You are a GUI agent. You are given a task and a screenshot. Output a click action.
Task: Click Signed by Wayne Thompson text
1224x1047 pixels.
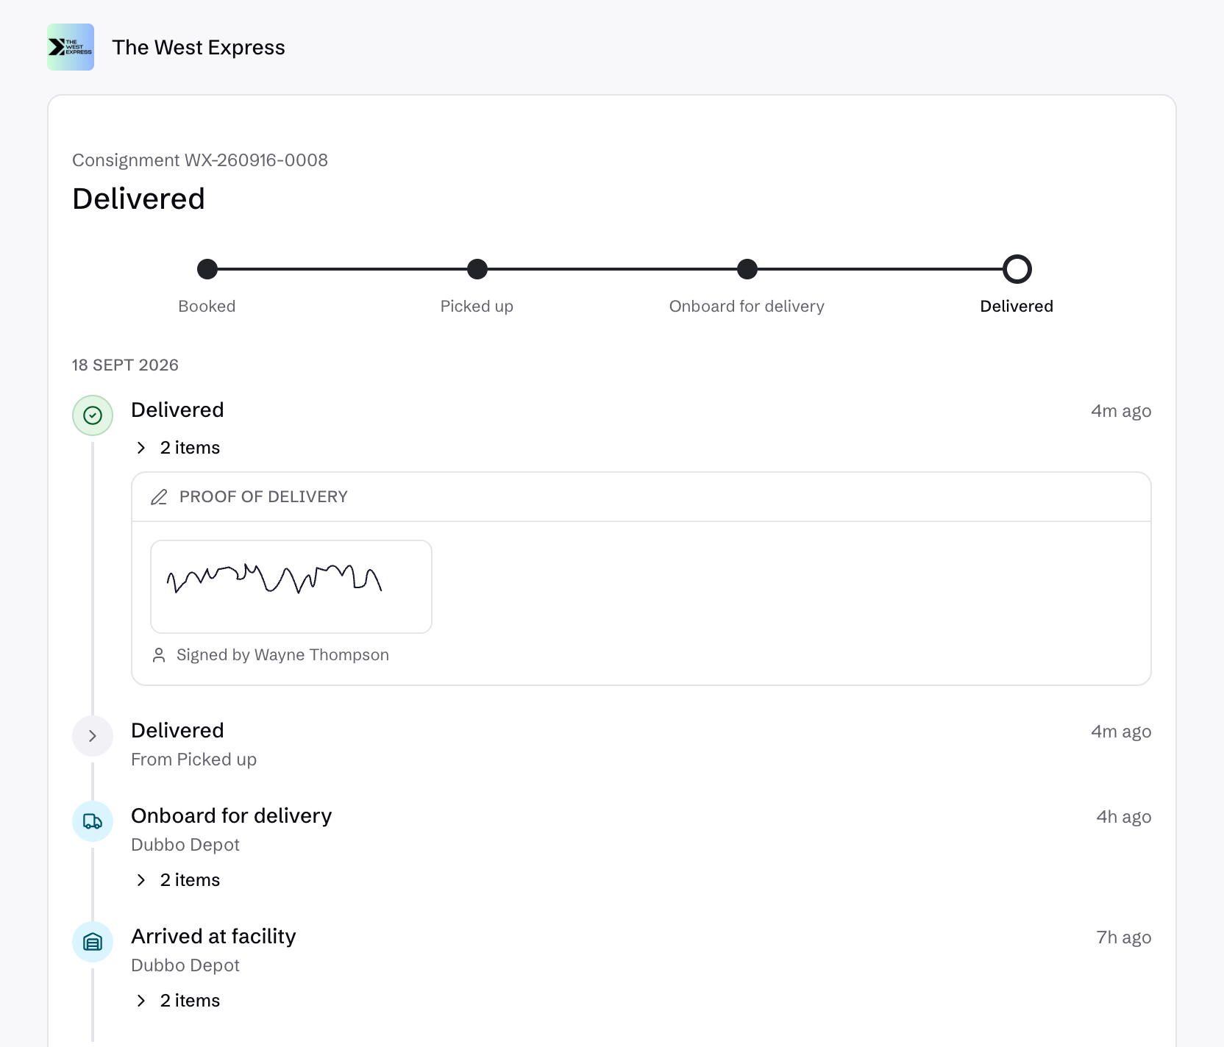(282, 655)
